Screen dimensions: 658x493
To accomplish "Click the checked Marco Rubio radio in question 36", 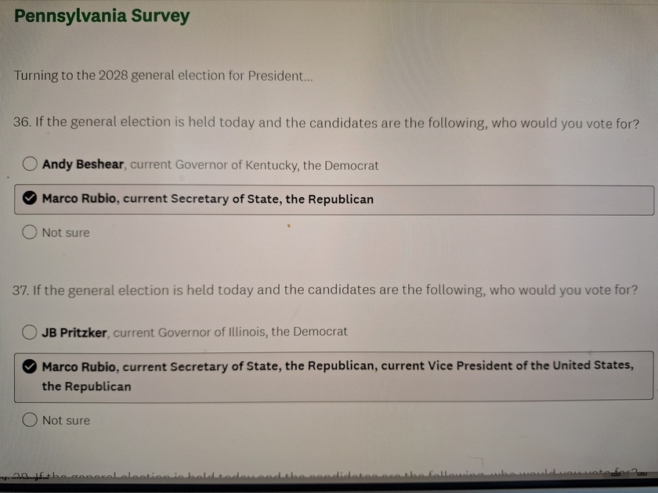I will pos(30,198).
